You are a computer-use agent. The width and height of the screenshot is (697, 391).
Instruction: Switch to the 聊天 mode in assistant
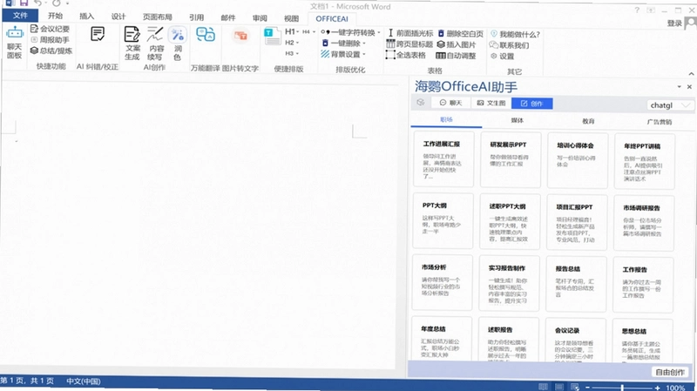pyautogui.click(x=450, y=103)
